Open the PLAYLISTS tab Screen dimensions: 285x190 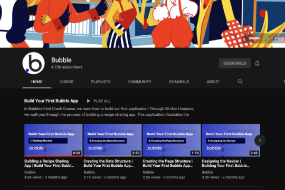tap(101, 82)
